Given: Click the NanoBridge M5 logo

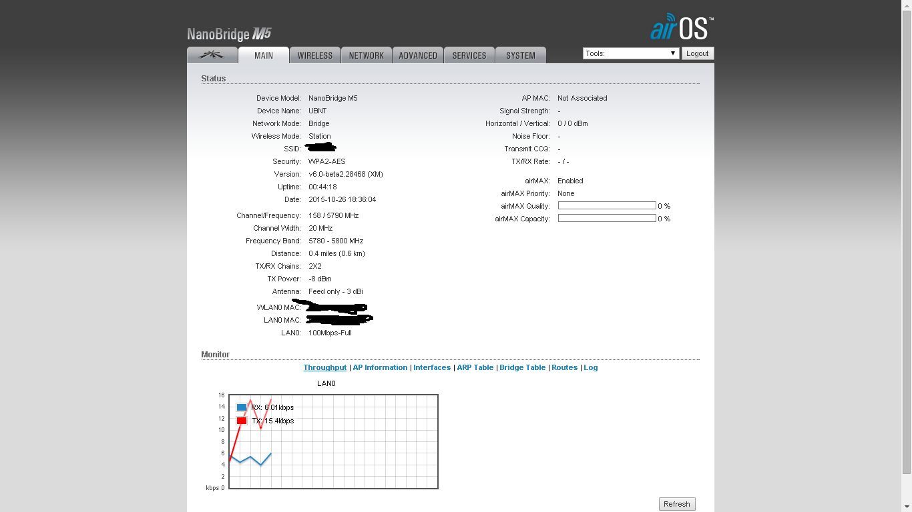Looking at the screenshot, I should click(x=229, y=35).
